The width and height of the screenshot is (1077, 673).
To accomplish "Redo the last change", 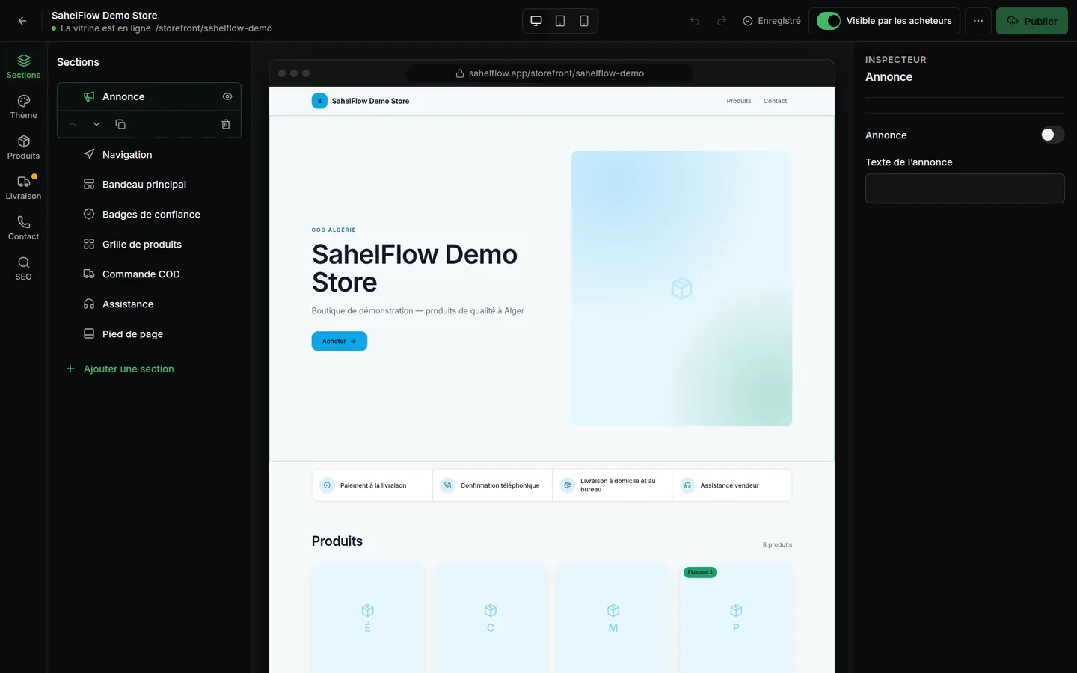I will 722,21.
